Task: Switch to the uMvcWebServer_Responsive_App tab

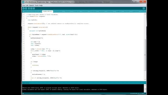Action: point(32,11)
